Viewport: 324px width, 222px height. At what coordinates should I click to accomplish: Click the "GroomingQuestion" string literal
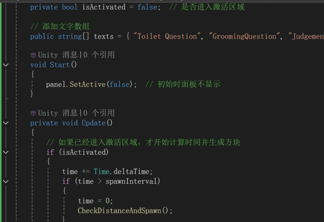(x=244, y=36)
